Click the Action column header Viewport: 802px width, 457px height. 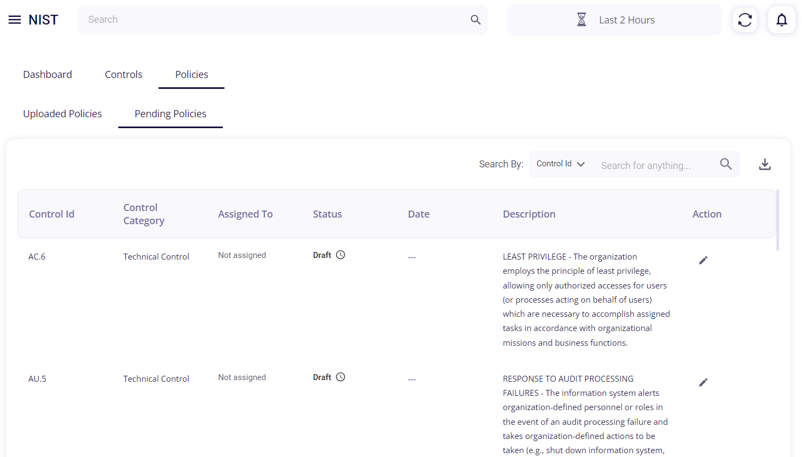[707, 214]
